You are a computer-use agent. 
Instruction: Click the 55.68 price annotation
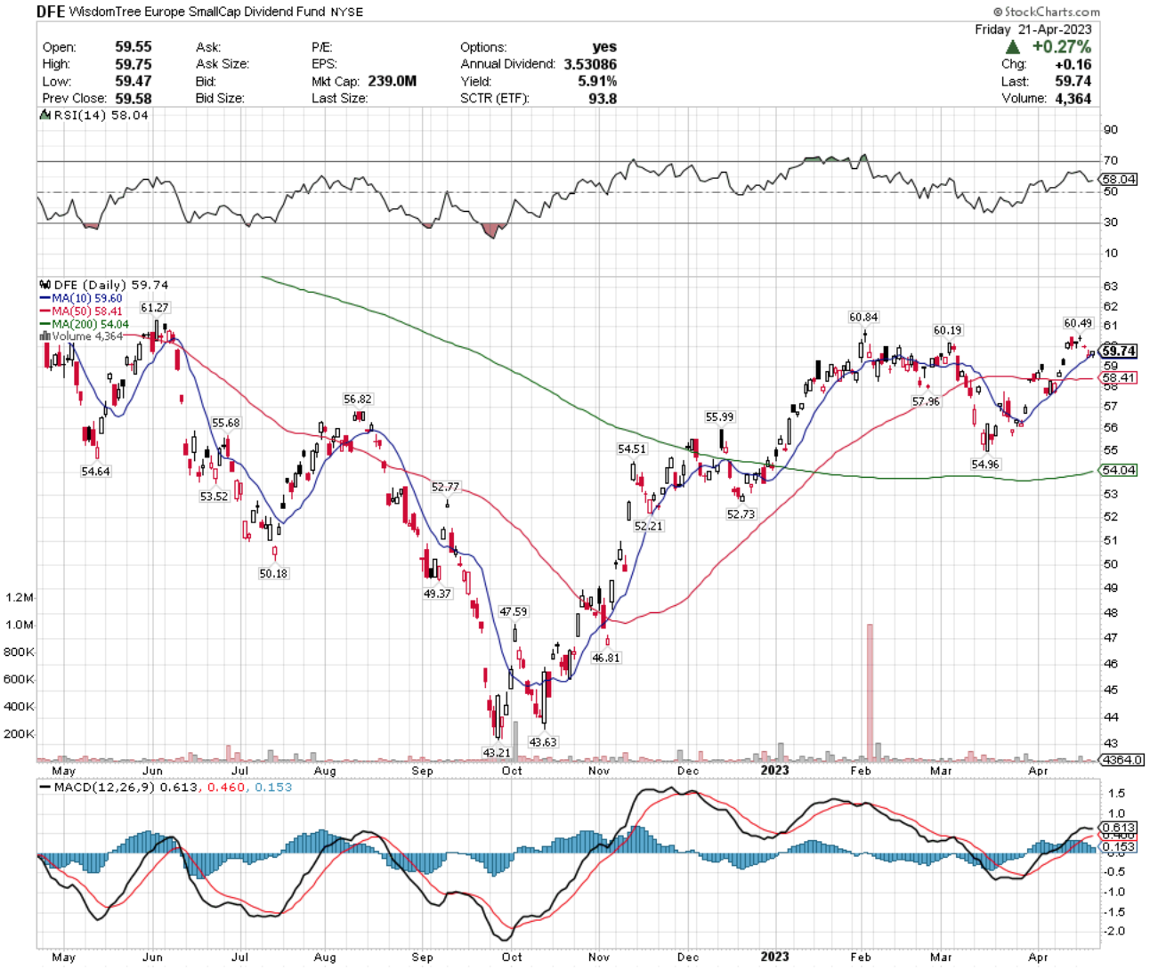click(x=226, y=423)
